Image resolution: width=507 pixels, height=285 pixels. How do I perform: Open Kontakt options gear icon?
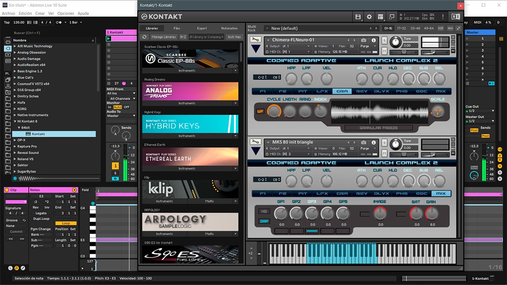[369, 16]
